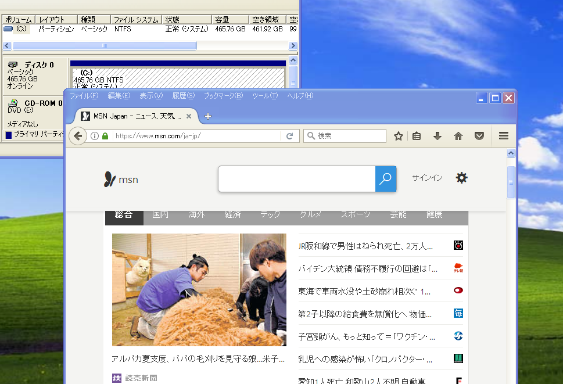The image size is (563, 384).
Task: Click source icon beside JR阪和線 headline
Action: [x=458, y=246]
